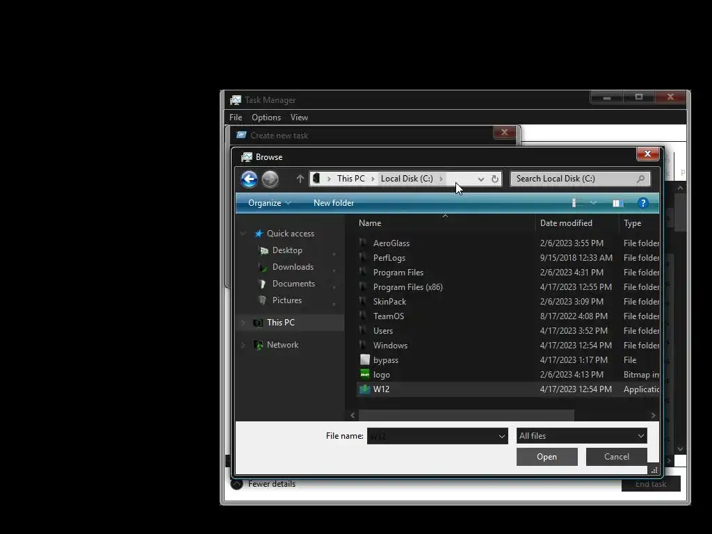Open Task Manager File menu

click(236, 118)
